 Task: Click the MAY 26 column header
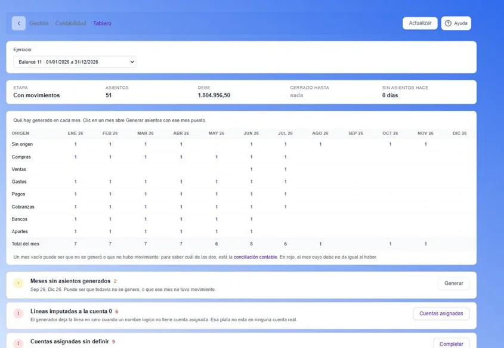pos(217,133)
